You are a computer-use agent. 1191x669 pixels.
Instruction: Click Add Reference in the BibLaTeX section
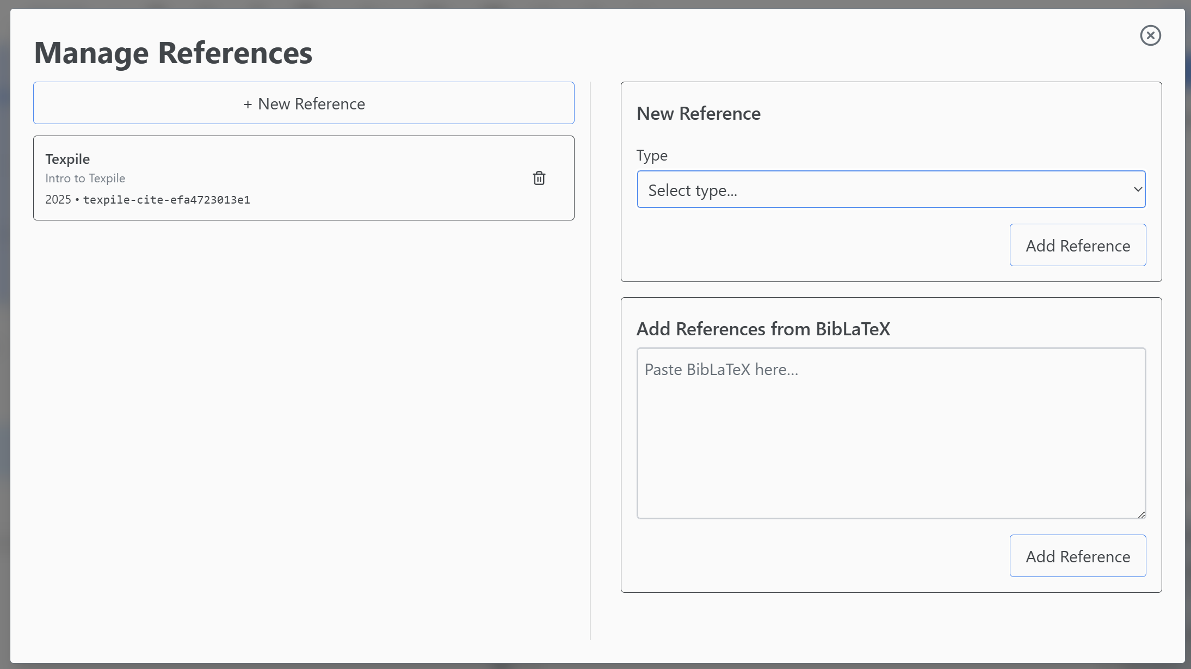click(x=1078, y=556)
